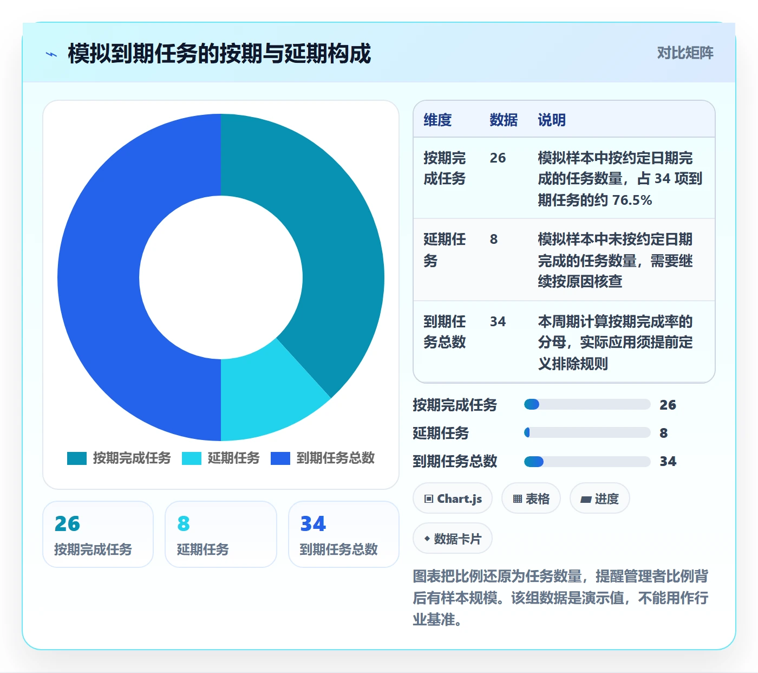Image resolution: width=758 pixels, height=673 pixels.
Task: Click table cell 延期任务 in 维度 column
Action: point(445,250)
